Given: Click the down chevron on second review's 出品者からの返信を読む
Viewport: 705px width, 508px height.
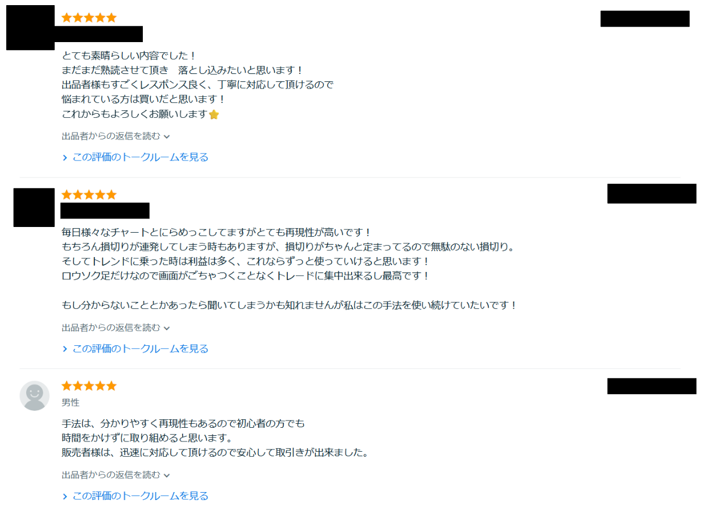Looking at the screenshot, I should [167, 328].
